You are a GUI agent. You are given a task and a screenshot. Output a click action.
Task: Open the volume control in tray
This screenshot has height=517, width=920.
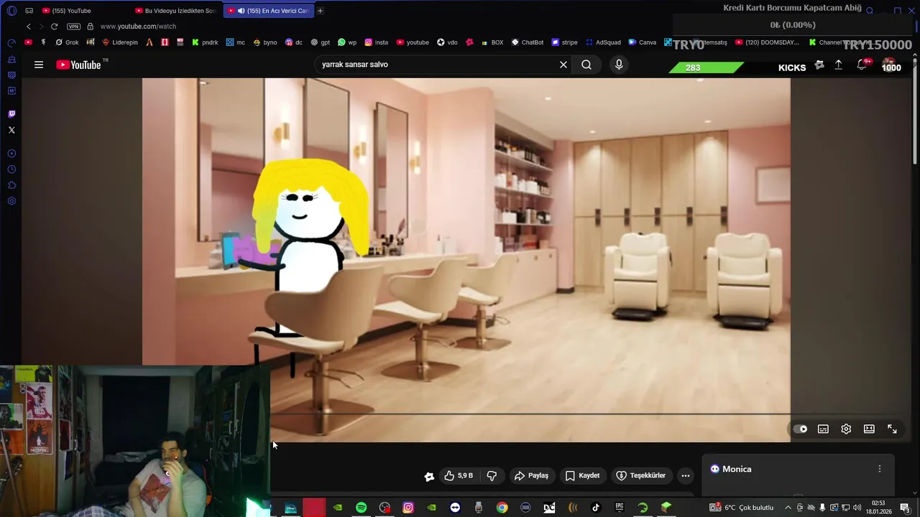857,508
